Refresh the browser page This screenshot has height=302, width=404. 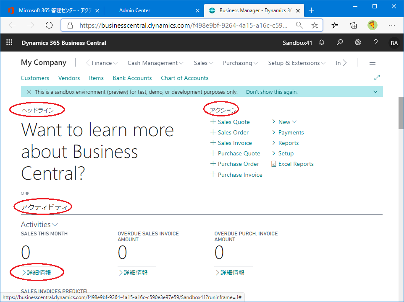tap(49, 25)
